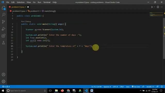Open Firefox from taskbar
Screen dimensions: 165x93
click(62, 91)
